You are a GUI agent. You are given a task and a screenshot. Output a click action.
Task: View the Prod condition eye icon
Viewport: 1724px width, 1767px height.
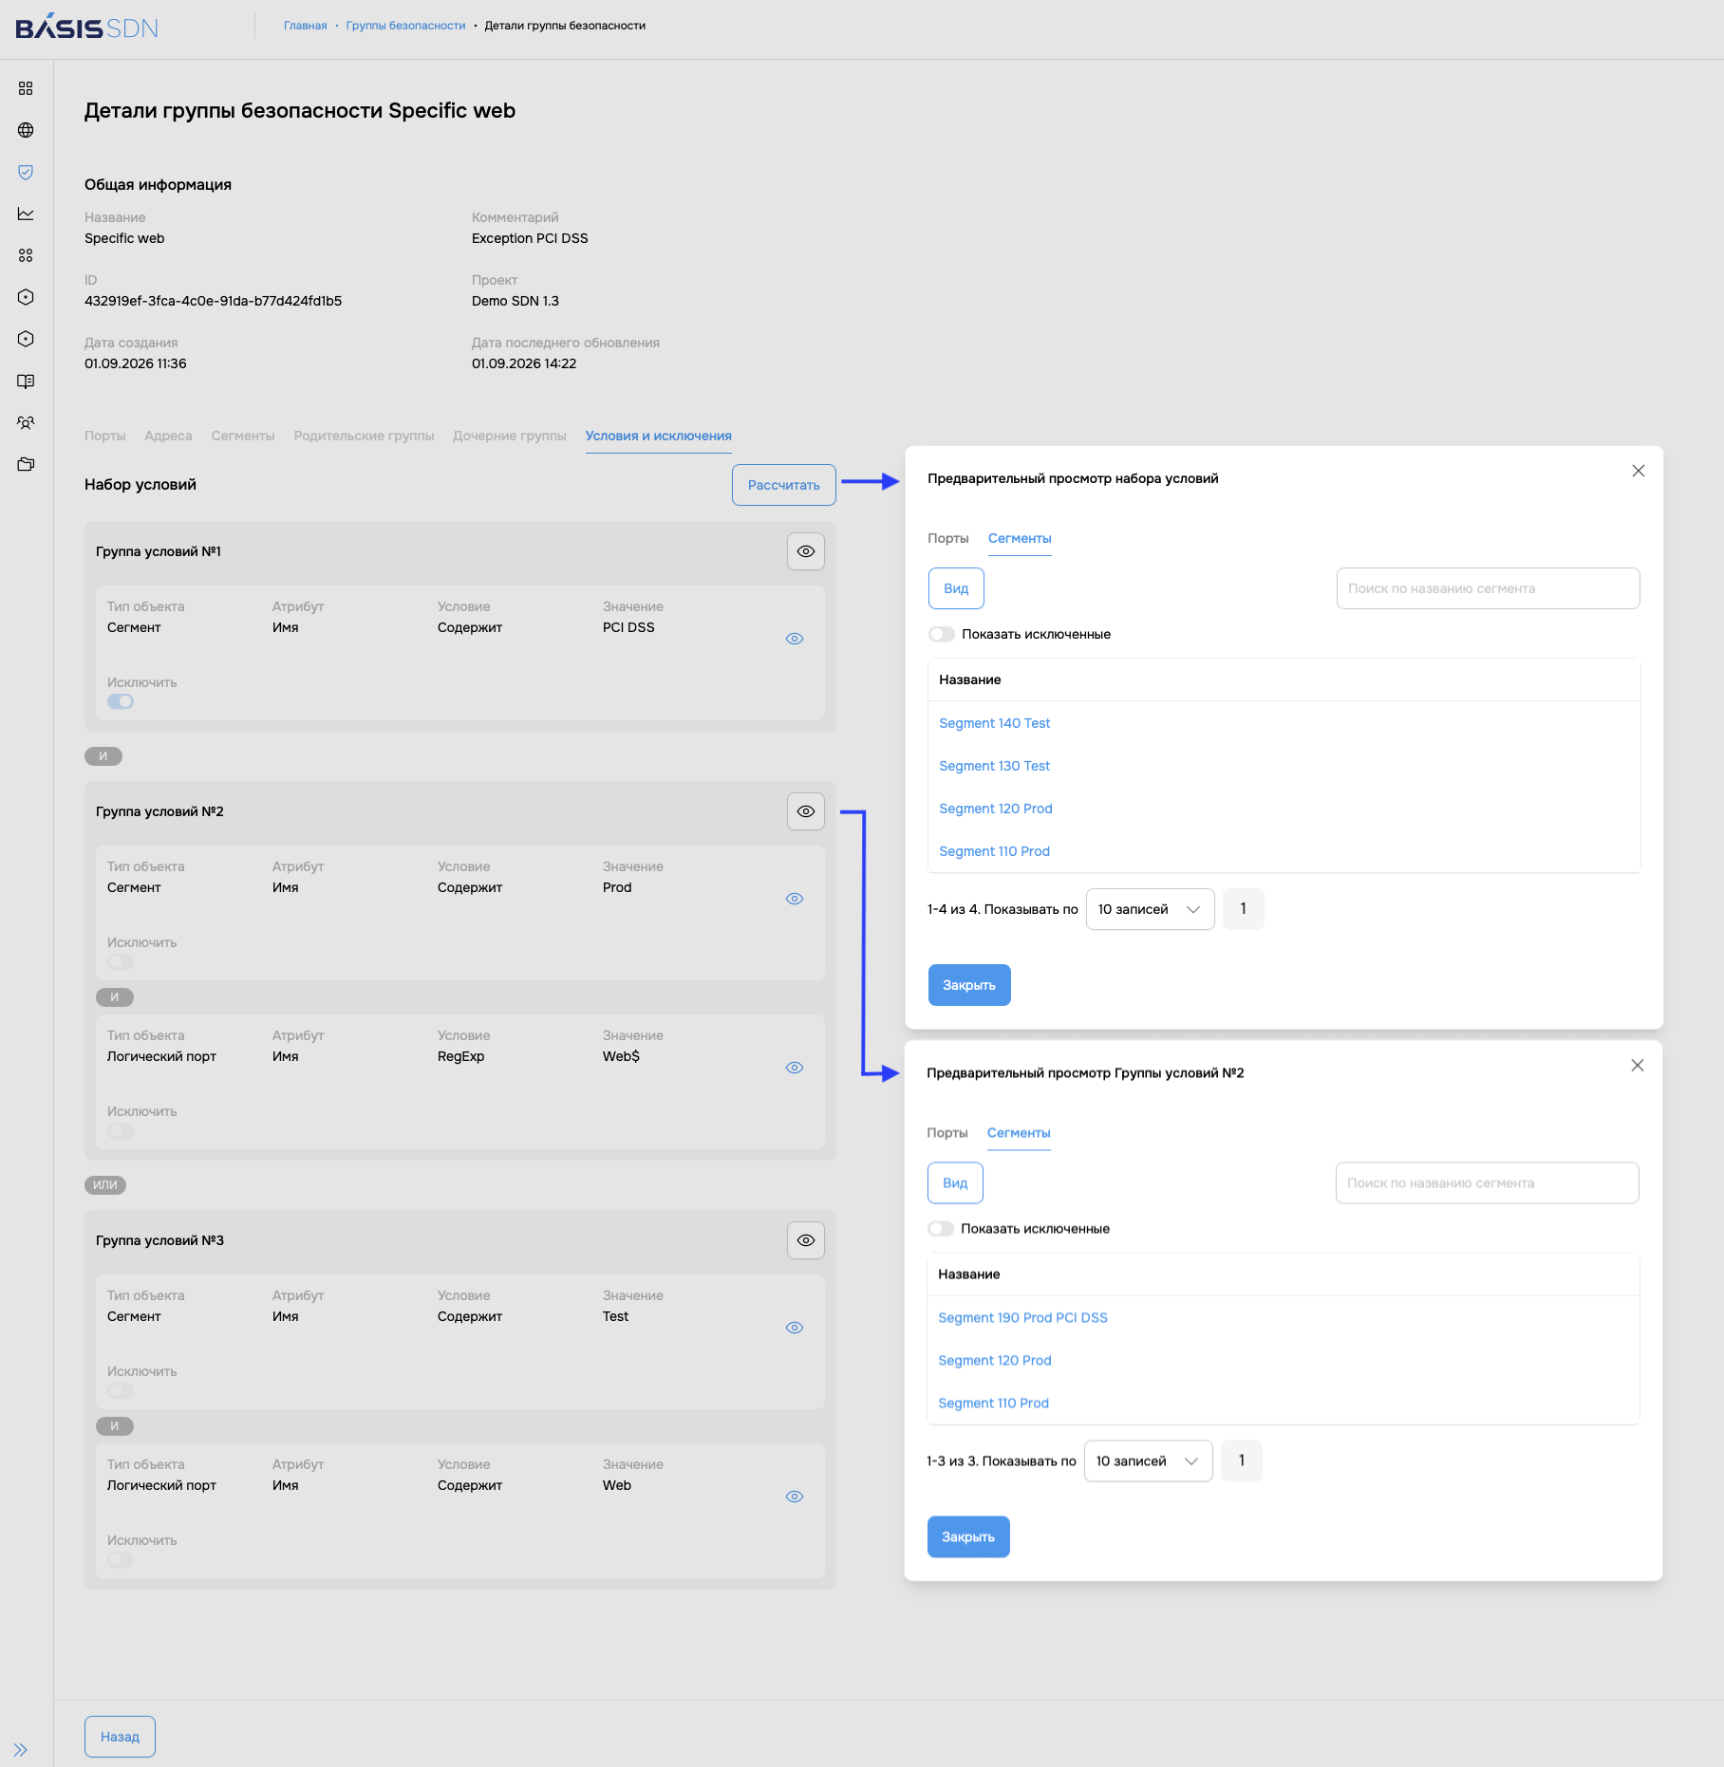[795, 899]
